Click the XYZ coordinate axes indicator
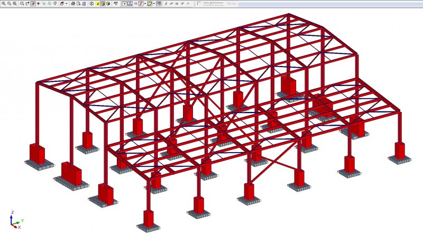This screenshot has height=236, width=423. pyautogui.click(x=16, y=220)
